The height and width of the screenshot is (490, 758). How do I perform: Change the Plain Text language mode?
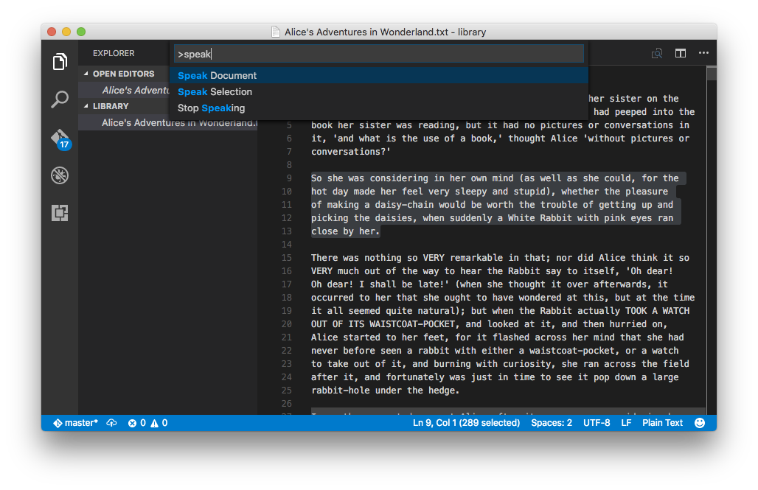pos(662,423)
